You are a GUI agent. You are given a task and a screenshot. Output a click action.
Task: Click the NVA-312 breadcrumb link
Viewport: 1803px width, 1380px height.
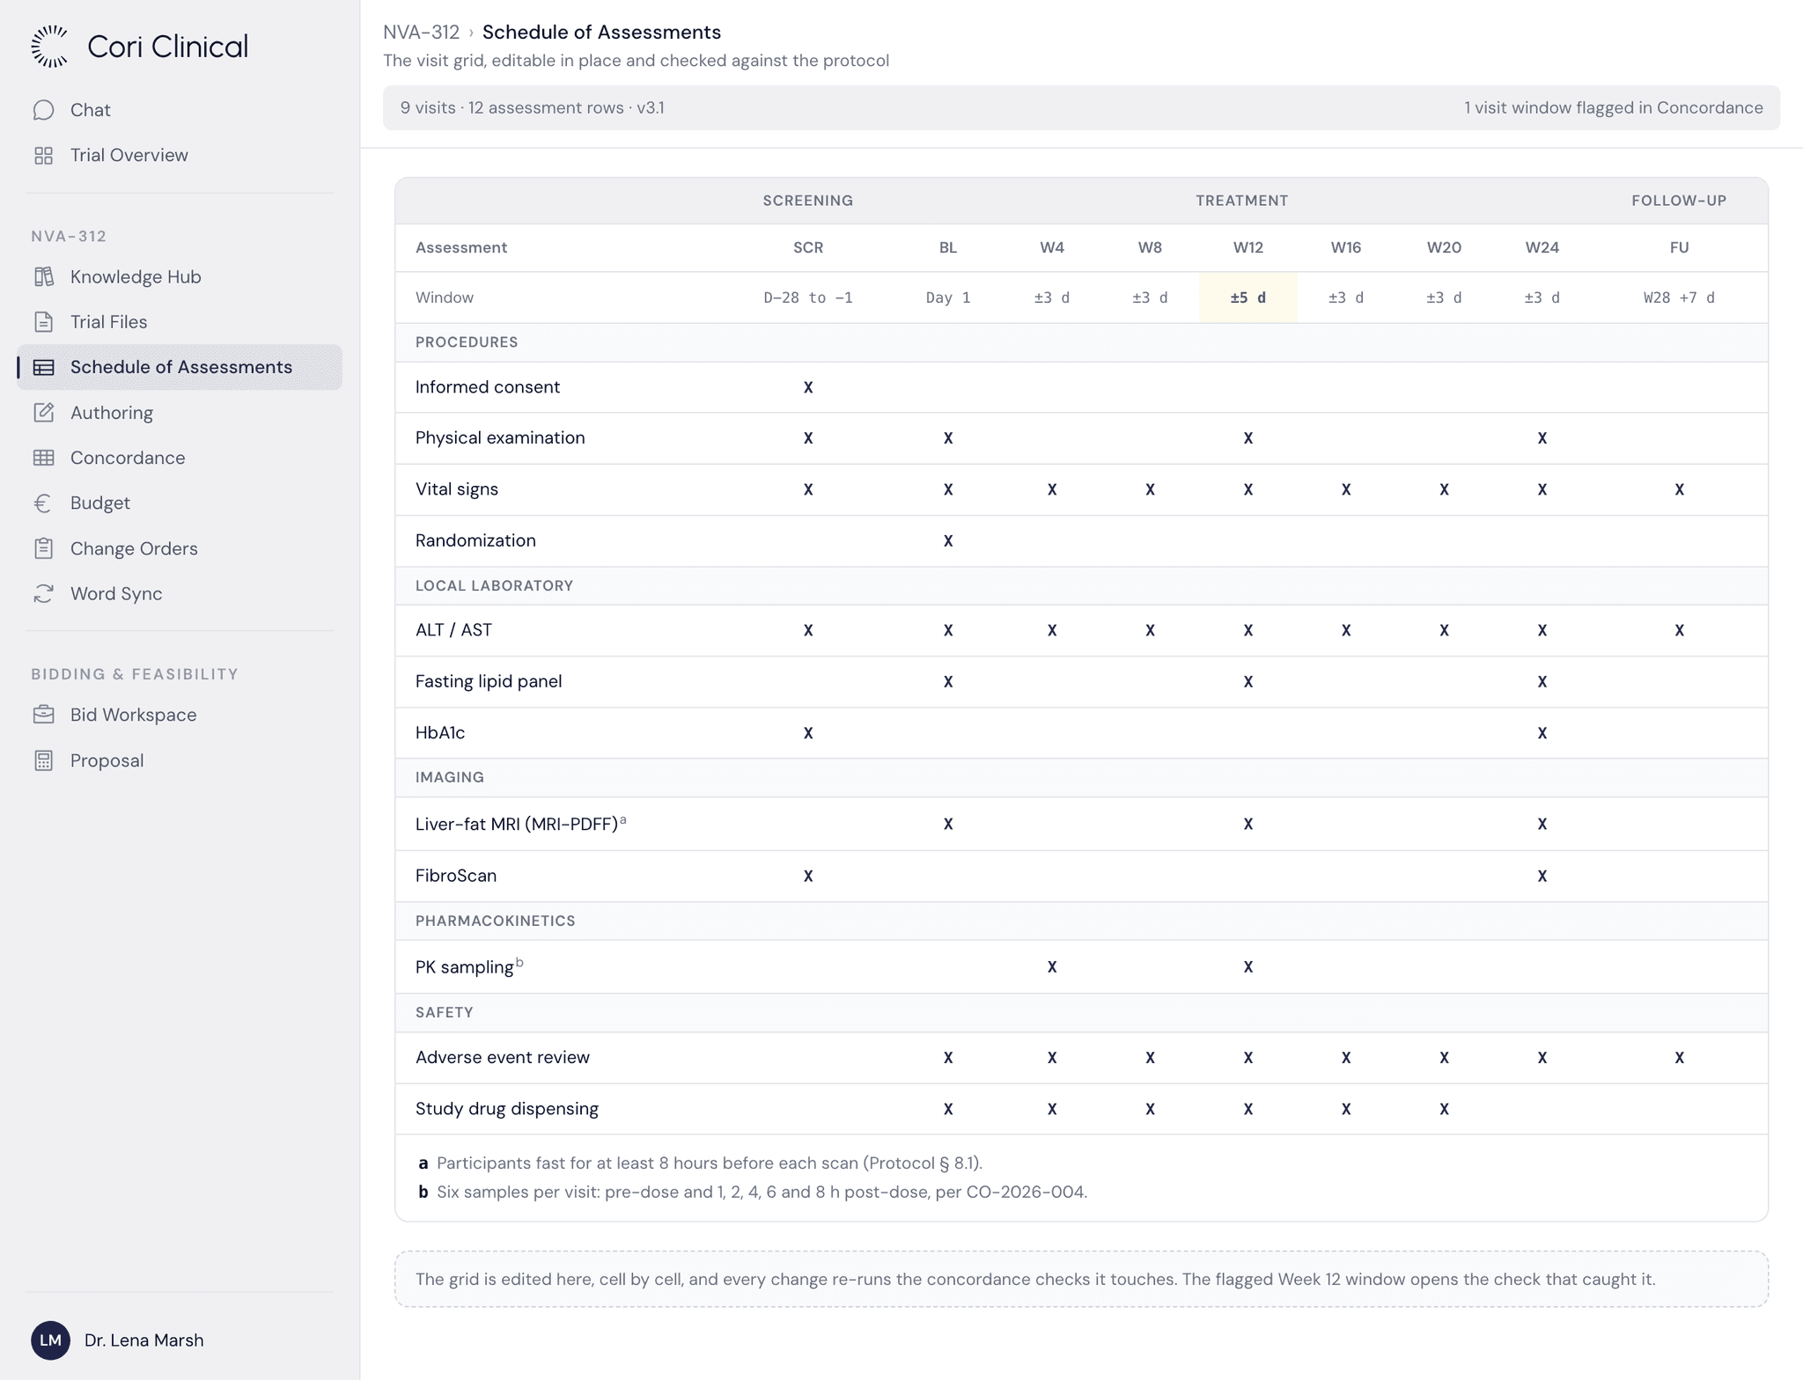point(421,33)
